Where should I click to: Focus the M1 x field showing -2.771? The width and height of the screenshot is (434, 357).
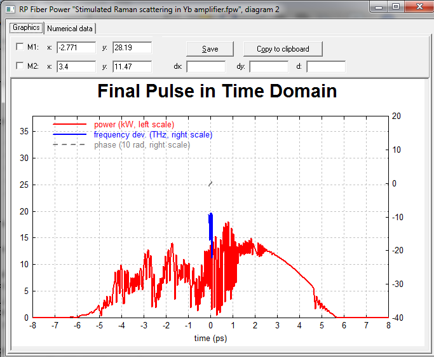pyautogui.click(x=76, y=48)
